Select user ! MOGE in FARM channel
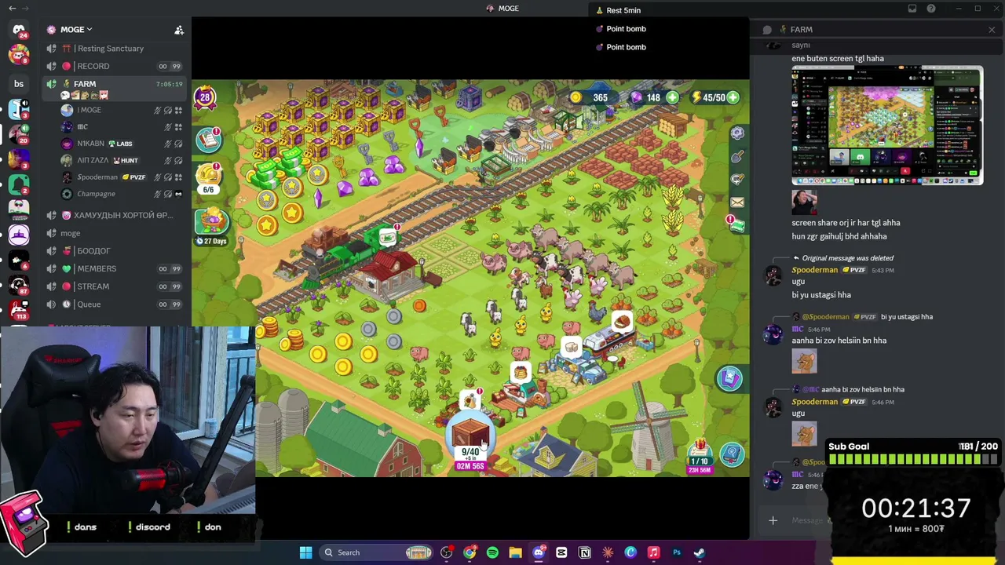The width and height of the screenshot is (1005, 565). coord(122,111)
